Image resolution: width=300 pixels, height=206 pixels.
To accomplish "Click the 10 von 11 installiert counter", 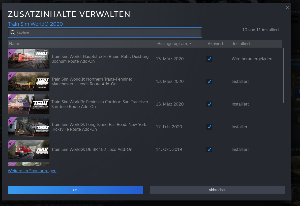I will (261, 30).
